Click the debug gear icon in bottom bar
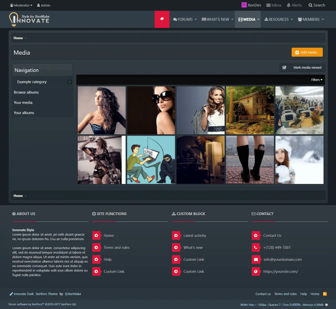 pyautogui.click(x=327, y=305)
